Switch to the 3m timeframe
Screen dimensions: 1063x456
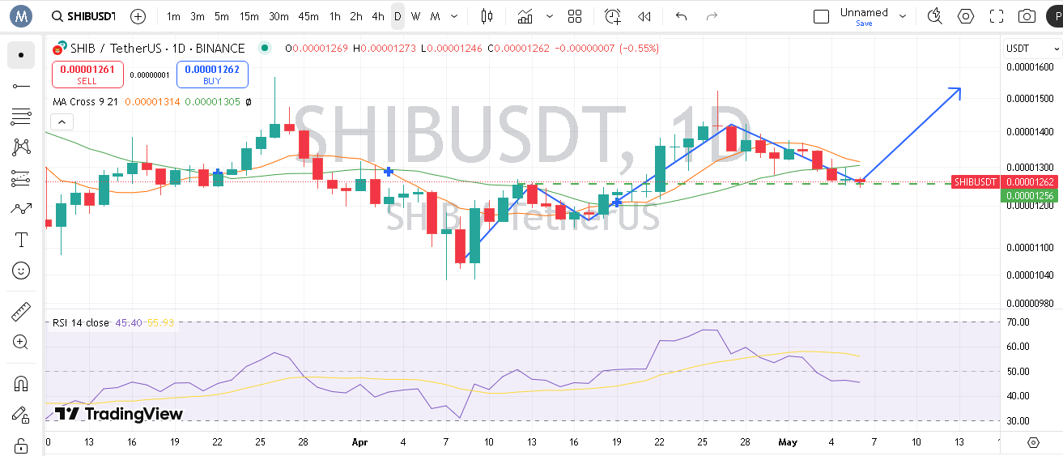point(198,16)
